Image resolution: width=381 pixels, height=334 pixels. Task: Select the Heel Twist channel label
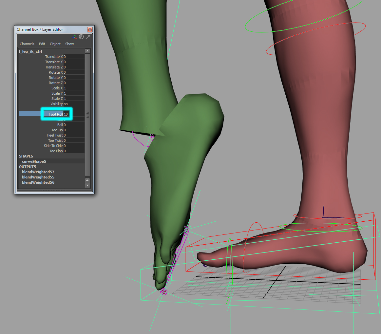coord(55,135)
